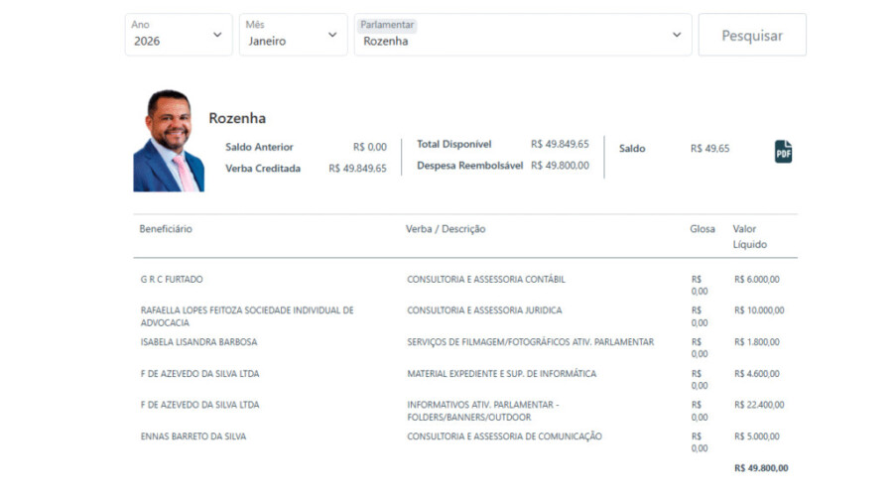Click the Glosa column header
The width and height of the screenshot is (893, 492).
702,229
